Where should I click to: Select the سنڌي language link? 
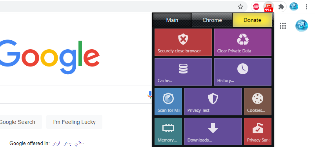[x=79, y=143]
